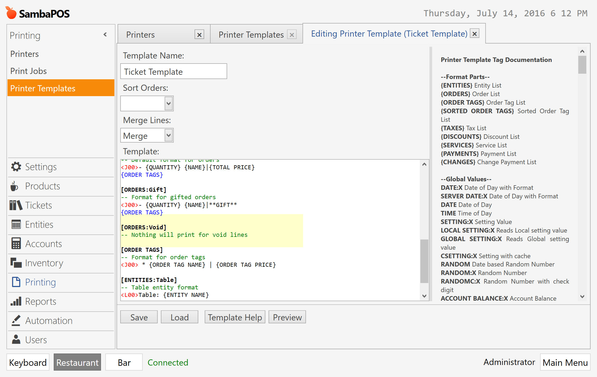Click the date and time header
This screenshot has height=377, width=597.
pyautogui.click(x=505, y=13)
